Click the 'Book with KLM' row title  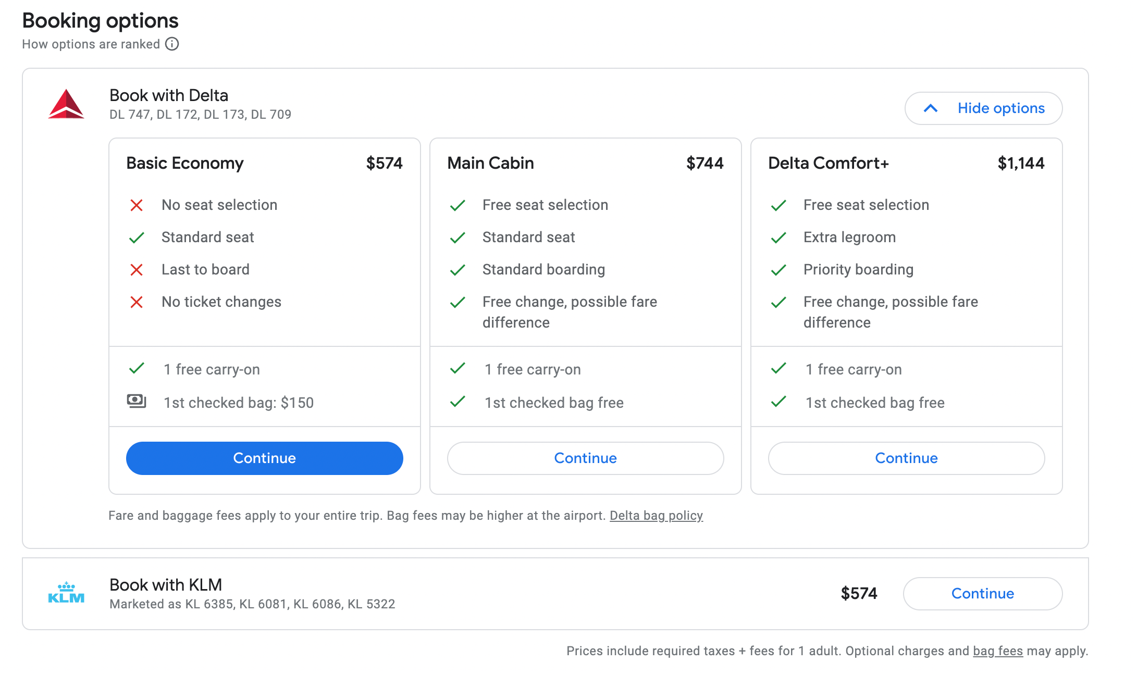[166, 585]
